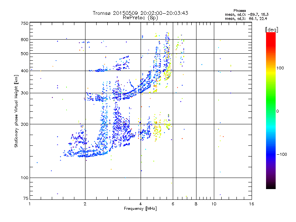Screen dimensions: 296x222
Task: Click the y-axis tick label "500"
Action: pos(25,54)
